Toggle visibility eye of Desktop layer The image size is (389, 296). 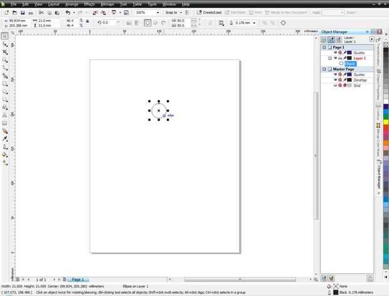(335, 80)
